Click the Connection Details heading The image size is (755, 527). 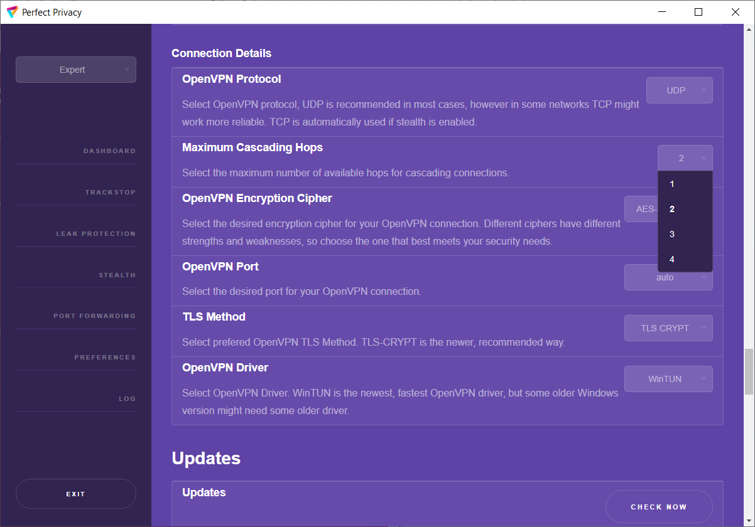[x=222, y=53]
